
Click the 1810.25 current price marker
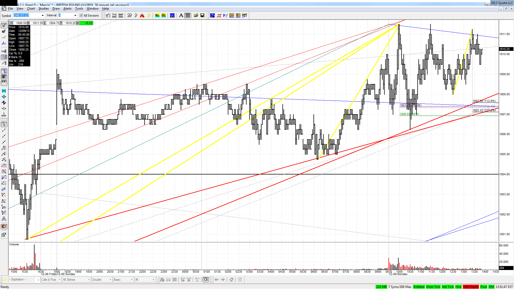506,49
